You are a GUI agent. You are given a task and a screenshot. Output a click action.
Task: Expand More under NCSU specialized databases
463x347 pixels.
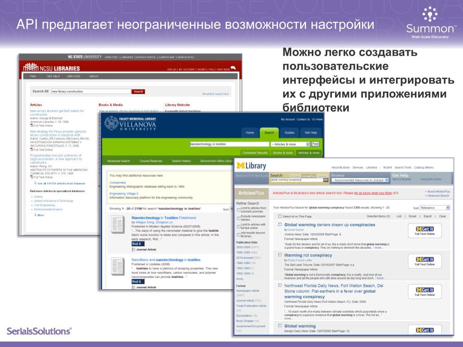(40, 215)
